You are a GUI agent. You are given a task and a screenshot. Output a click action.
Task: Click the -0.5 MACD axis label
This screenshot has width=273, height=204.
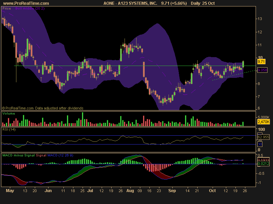click(261, 173)
